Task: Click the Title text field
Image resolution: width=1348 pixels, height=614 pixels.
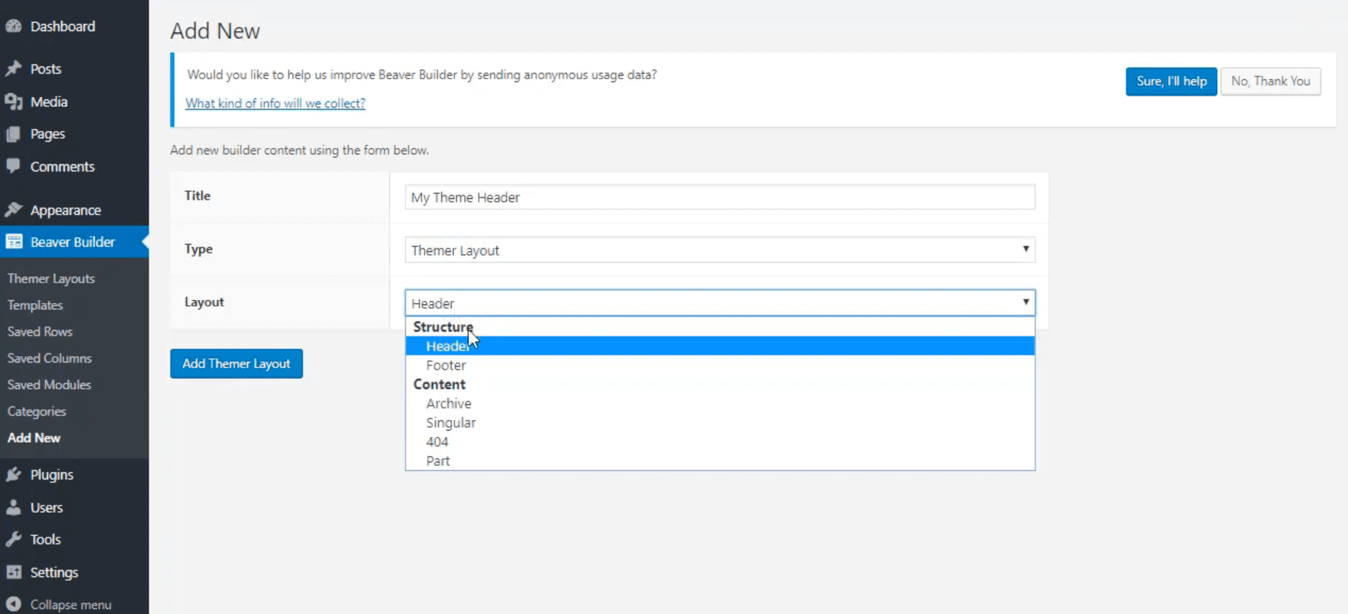Action: point(720,197)
